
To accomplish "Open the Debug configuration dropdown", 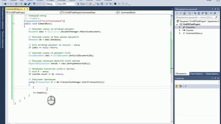I will point(51,4).
